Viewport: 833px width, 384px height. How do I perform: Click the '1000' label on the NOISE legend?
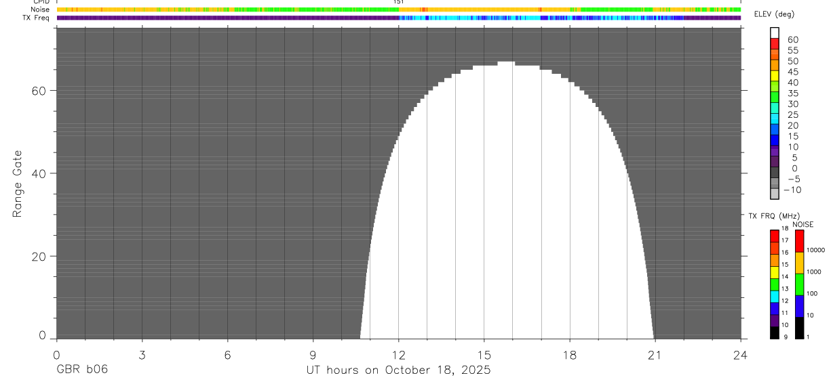[x=813, y=272]
